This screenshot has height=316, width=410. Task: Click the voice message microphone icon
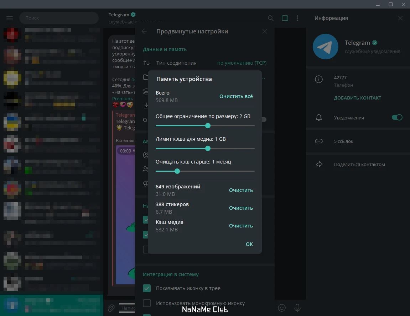[297, 308]
